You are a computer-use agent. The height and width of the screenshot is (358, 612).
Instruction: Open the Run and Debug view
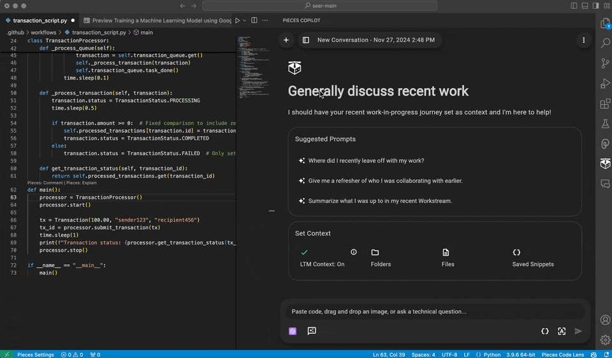[605, 83]
